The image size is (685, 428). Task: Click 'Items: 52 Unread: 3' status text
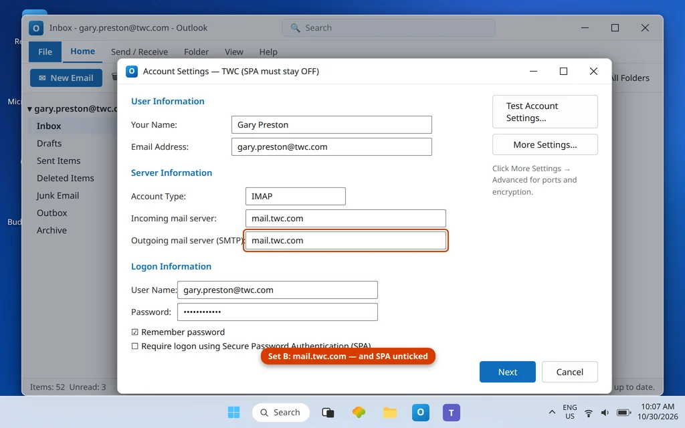click(68, 387)
